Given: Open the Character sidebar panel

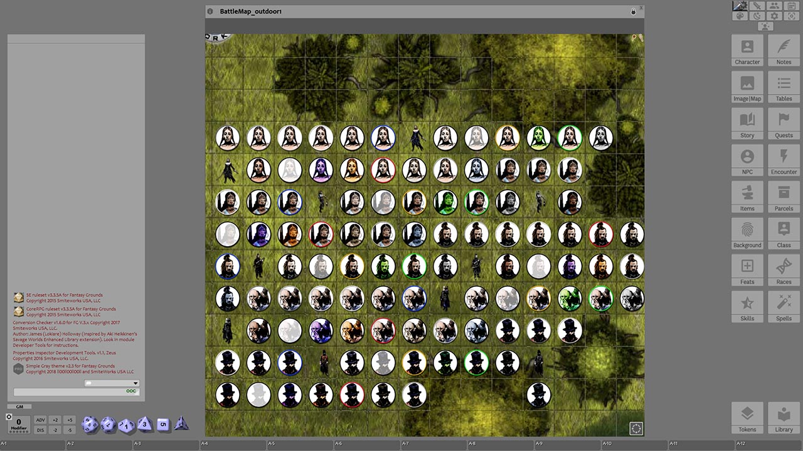Looking at the screenshot, I should (747, 50).
